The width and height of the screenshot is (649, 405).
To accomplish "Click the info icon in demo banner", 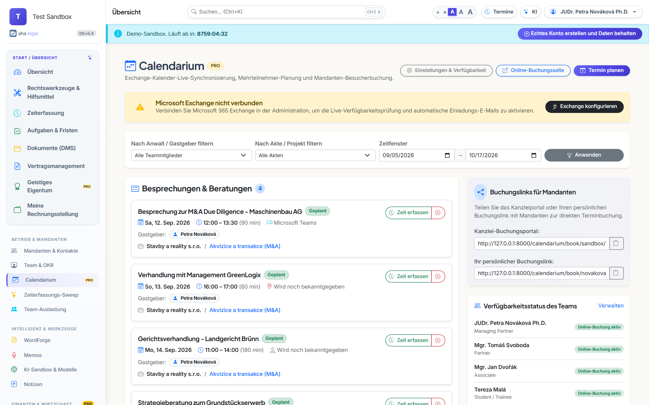I will (118, 34).
